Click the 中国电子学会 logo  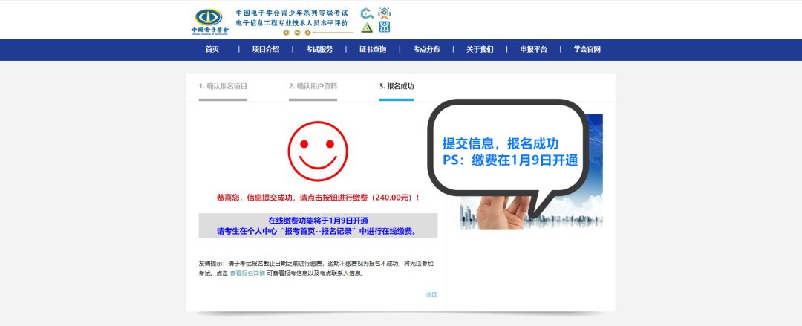(x=209, y=22)
